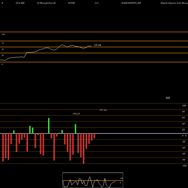This screenshot has height=188, width=188.
Task: Click the 'SI MunafaSutraR' header text
Action: tap(46, 3)
